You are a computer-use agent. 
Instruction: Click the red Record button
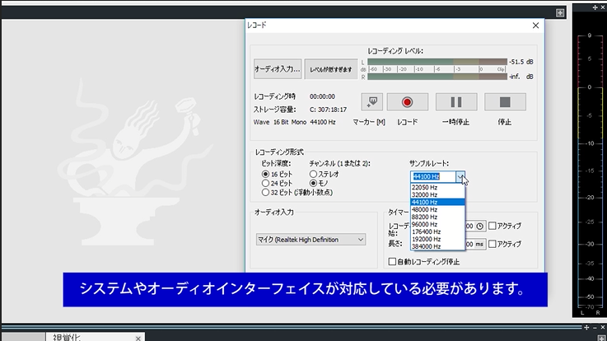(406, 102)
